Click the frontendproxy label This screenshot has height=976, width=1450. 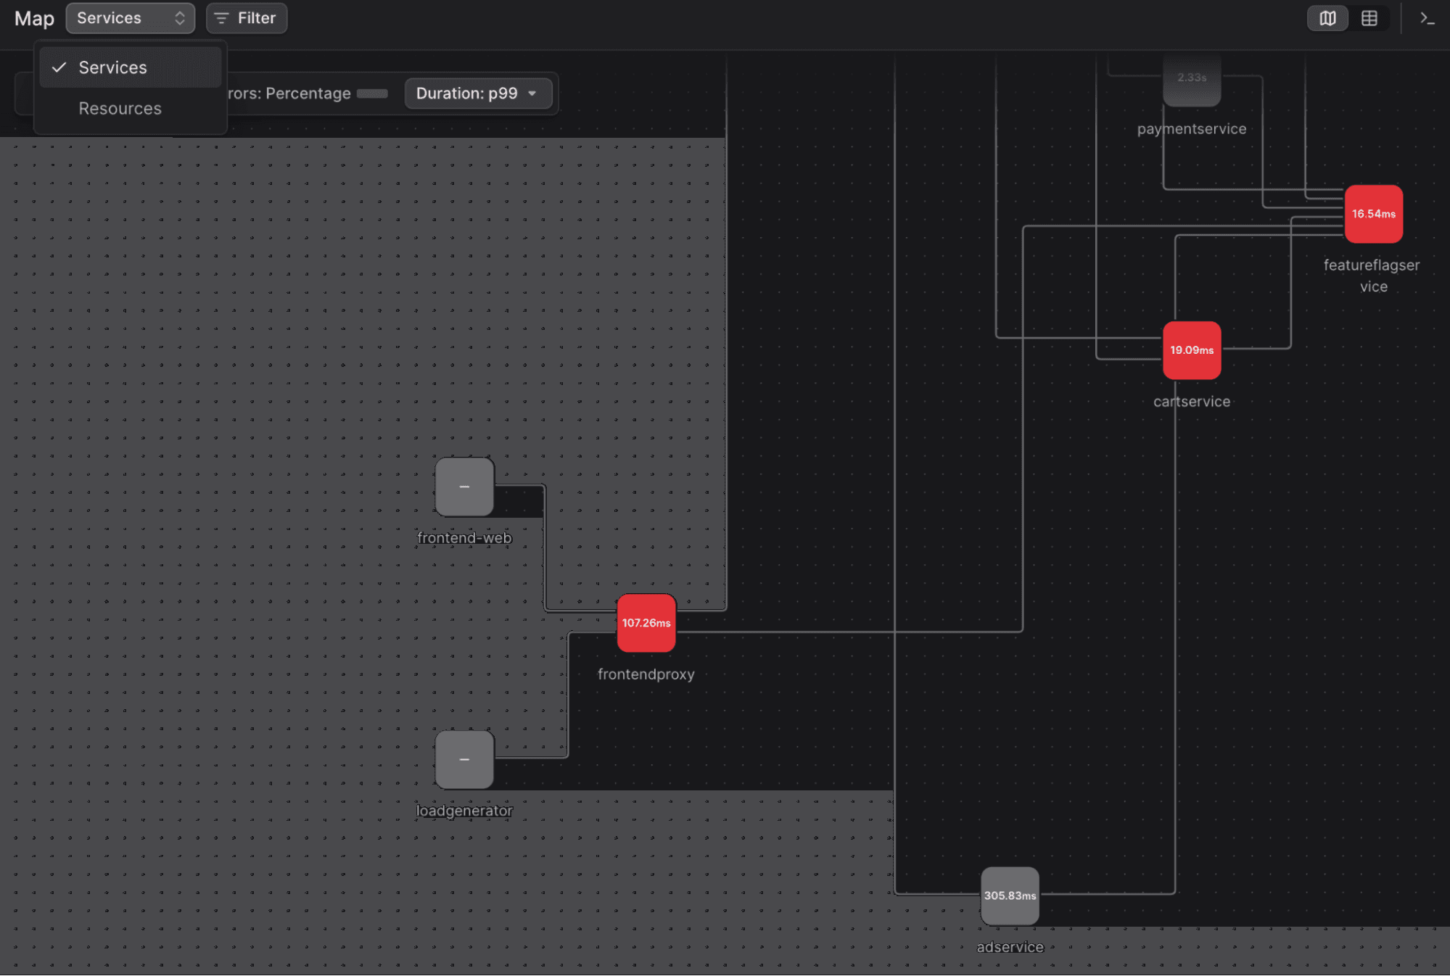pos(646,674)
